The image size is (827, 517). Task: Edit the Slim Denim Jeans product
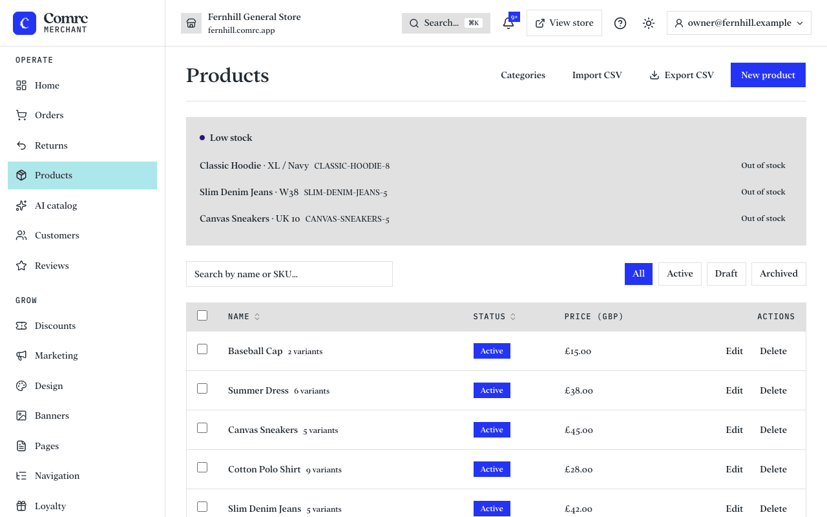734,509
